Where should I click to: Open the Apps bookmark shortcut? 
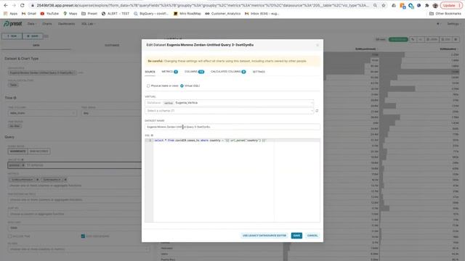pos(10,14)
